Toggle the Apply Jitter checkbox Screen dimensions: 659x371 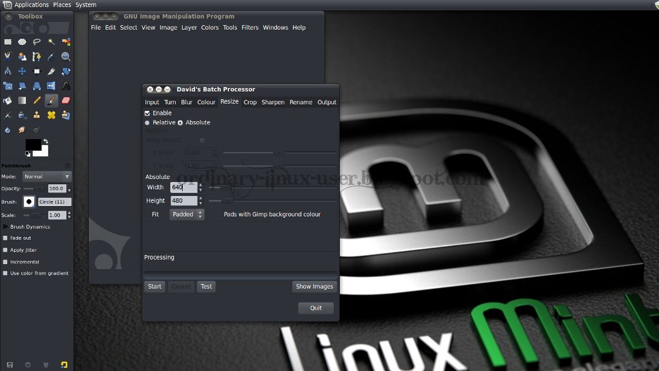pyautogui.click(x=5, y=250)
